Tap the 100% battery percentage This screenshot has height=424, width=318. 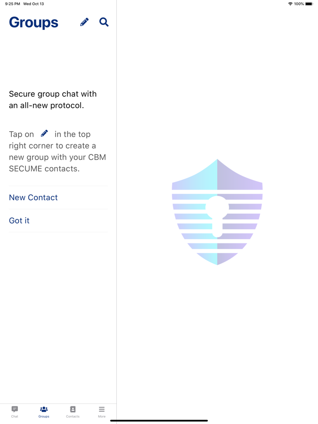299,4
